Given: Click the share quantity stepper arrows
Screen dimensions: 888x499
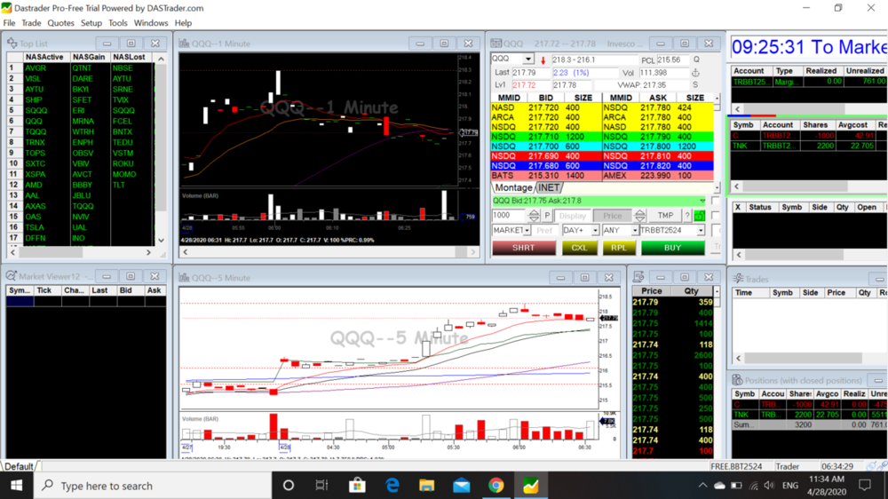Looking at the screenshot, I should (534, 216).
